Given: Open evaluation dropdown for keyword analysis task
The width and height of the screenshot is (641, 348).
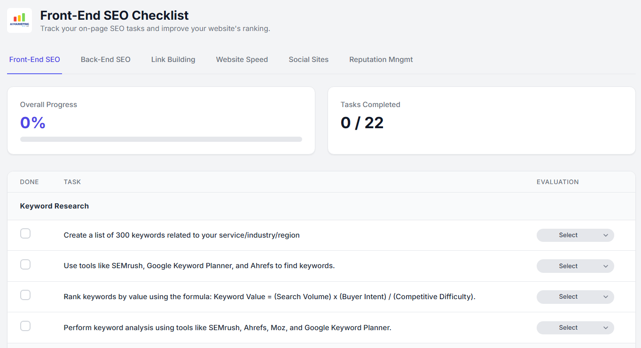Looking at the screenshot, I should (x=575, y=328).
